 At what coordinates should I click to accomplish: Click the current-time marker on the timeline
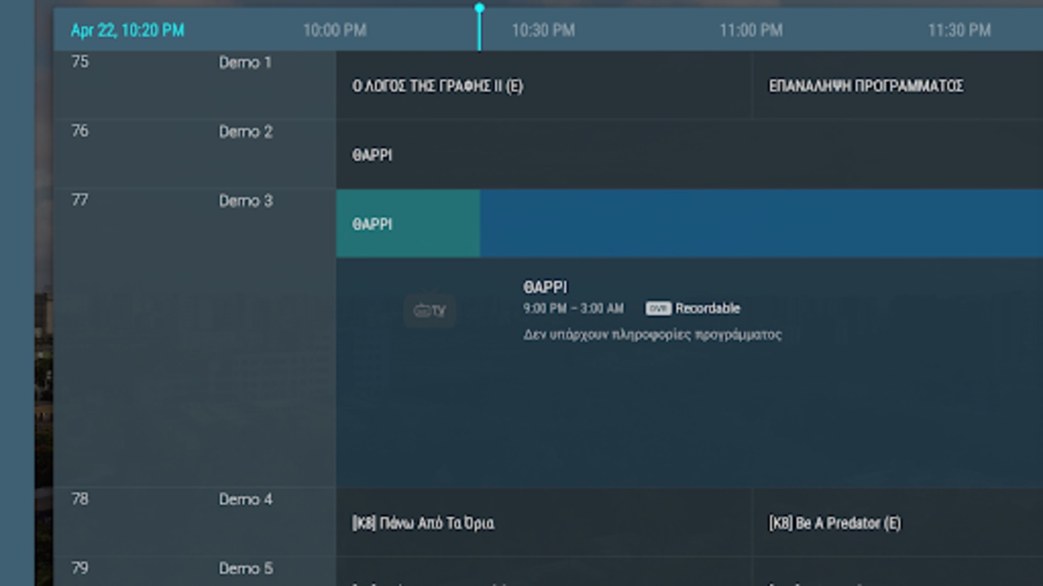pyautogui.click(x=479, y=9)
